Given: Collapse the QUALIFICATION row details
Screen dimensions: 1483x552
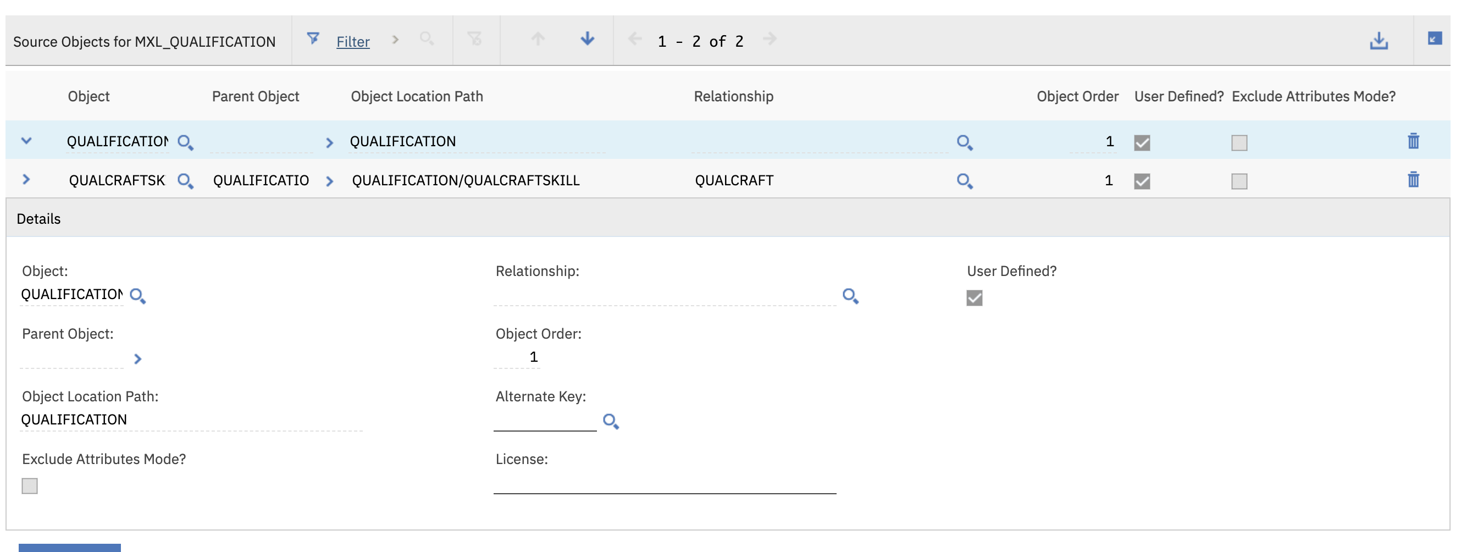Looking at the screenshot, I should tap(26, 141).
